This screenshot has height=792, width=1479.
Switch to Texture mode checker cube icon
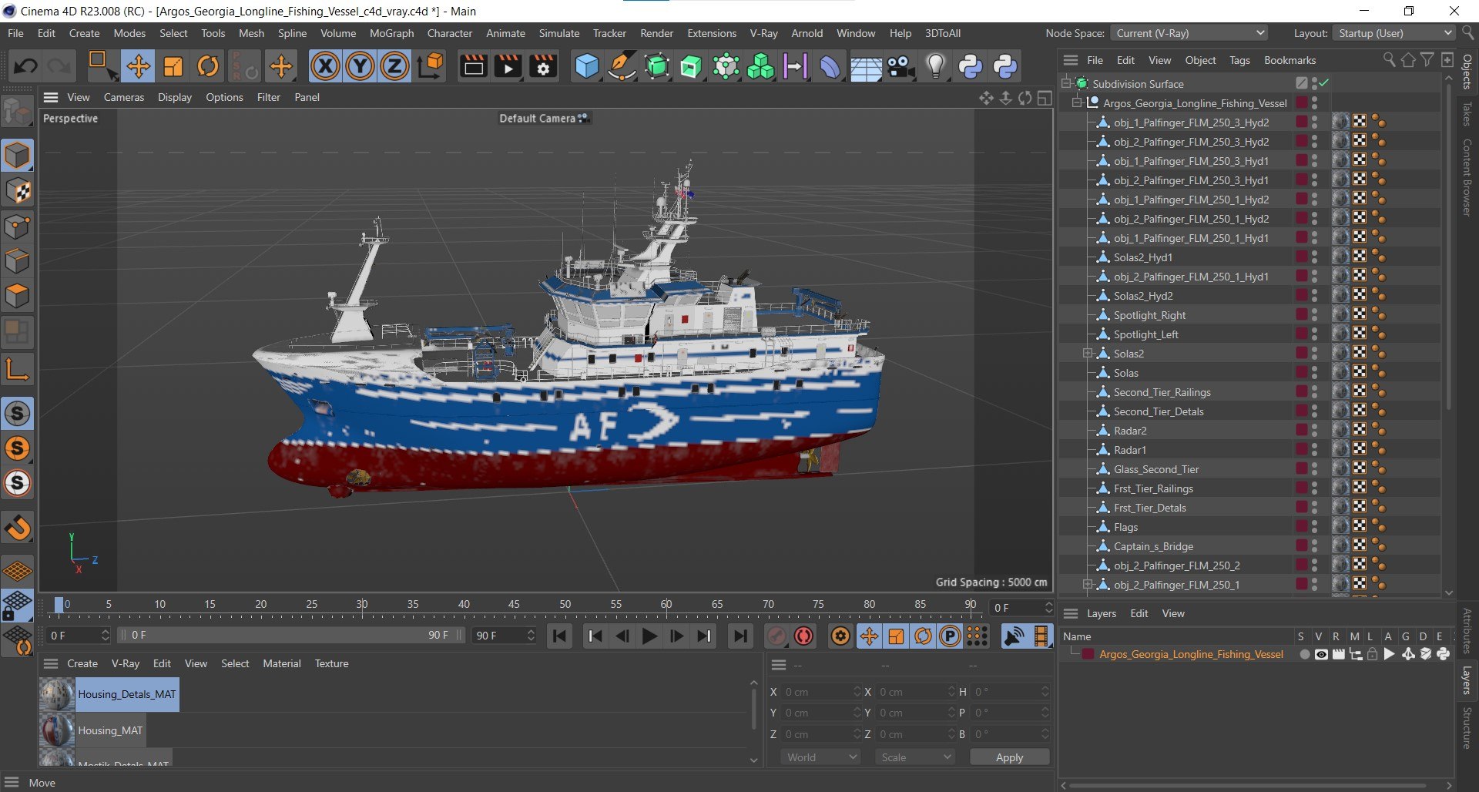coord(17,191)
